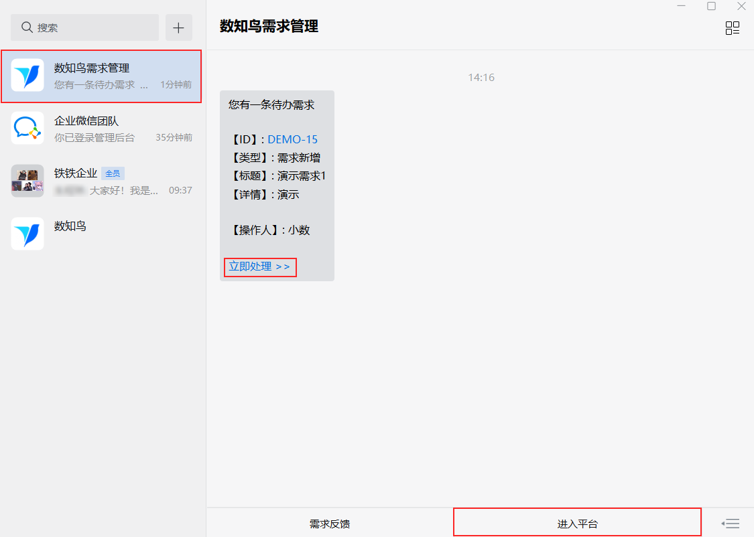
Task: Focus the 搜索 search field
Action: point(84,27)
